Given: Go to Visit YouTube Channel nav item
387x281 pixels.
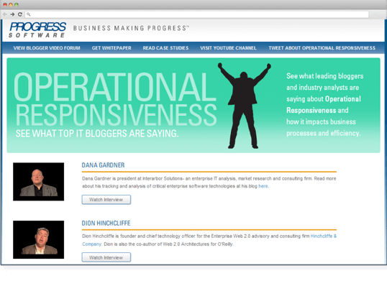Looking at the screenshot, I should click(x=228, y=48).
